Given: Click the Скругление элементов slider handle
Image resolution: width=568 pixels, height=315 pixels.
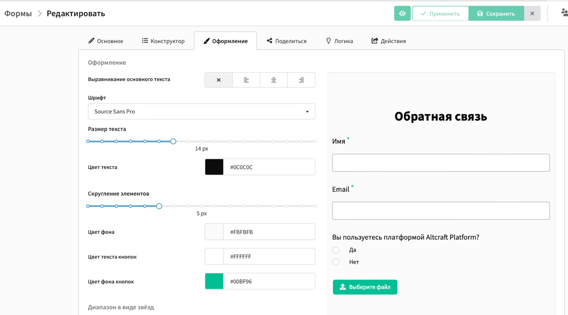Looking at the screenshot, I should point(159,206).
